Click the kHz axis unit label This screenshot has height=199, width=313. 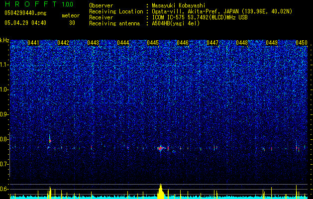[4, 40]
